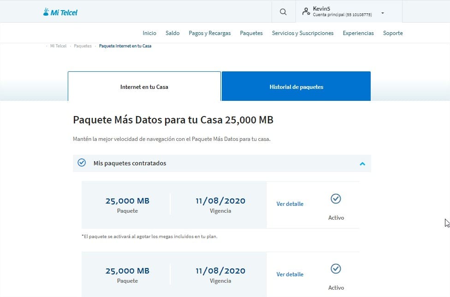Click Ver detalle for second package
This screenshot has height=297, width=450.
click(290, 274)
